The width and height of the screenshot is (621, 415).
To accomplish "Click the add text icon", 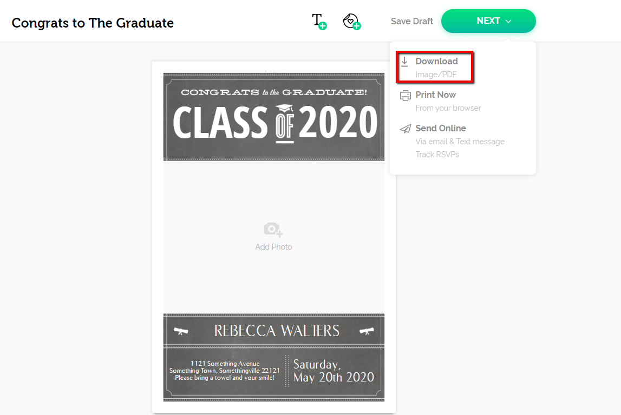I will (x=317, y=21).
